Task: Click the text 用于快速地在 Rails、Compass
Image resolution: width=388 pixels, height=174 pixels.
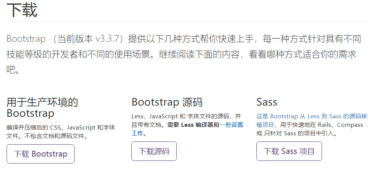Action: [322, 125]
